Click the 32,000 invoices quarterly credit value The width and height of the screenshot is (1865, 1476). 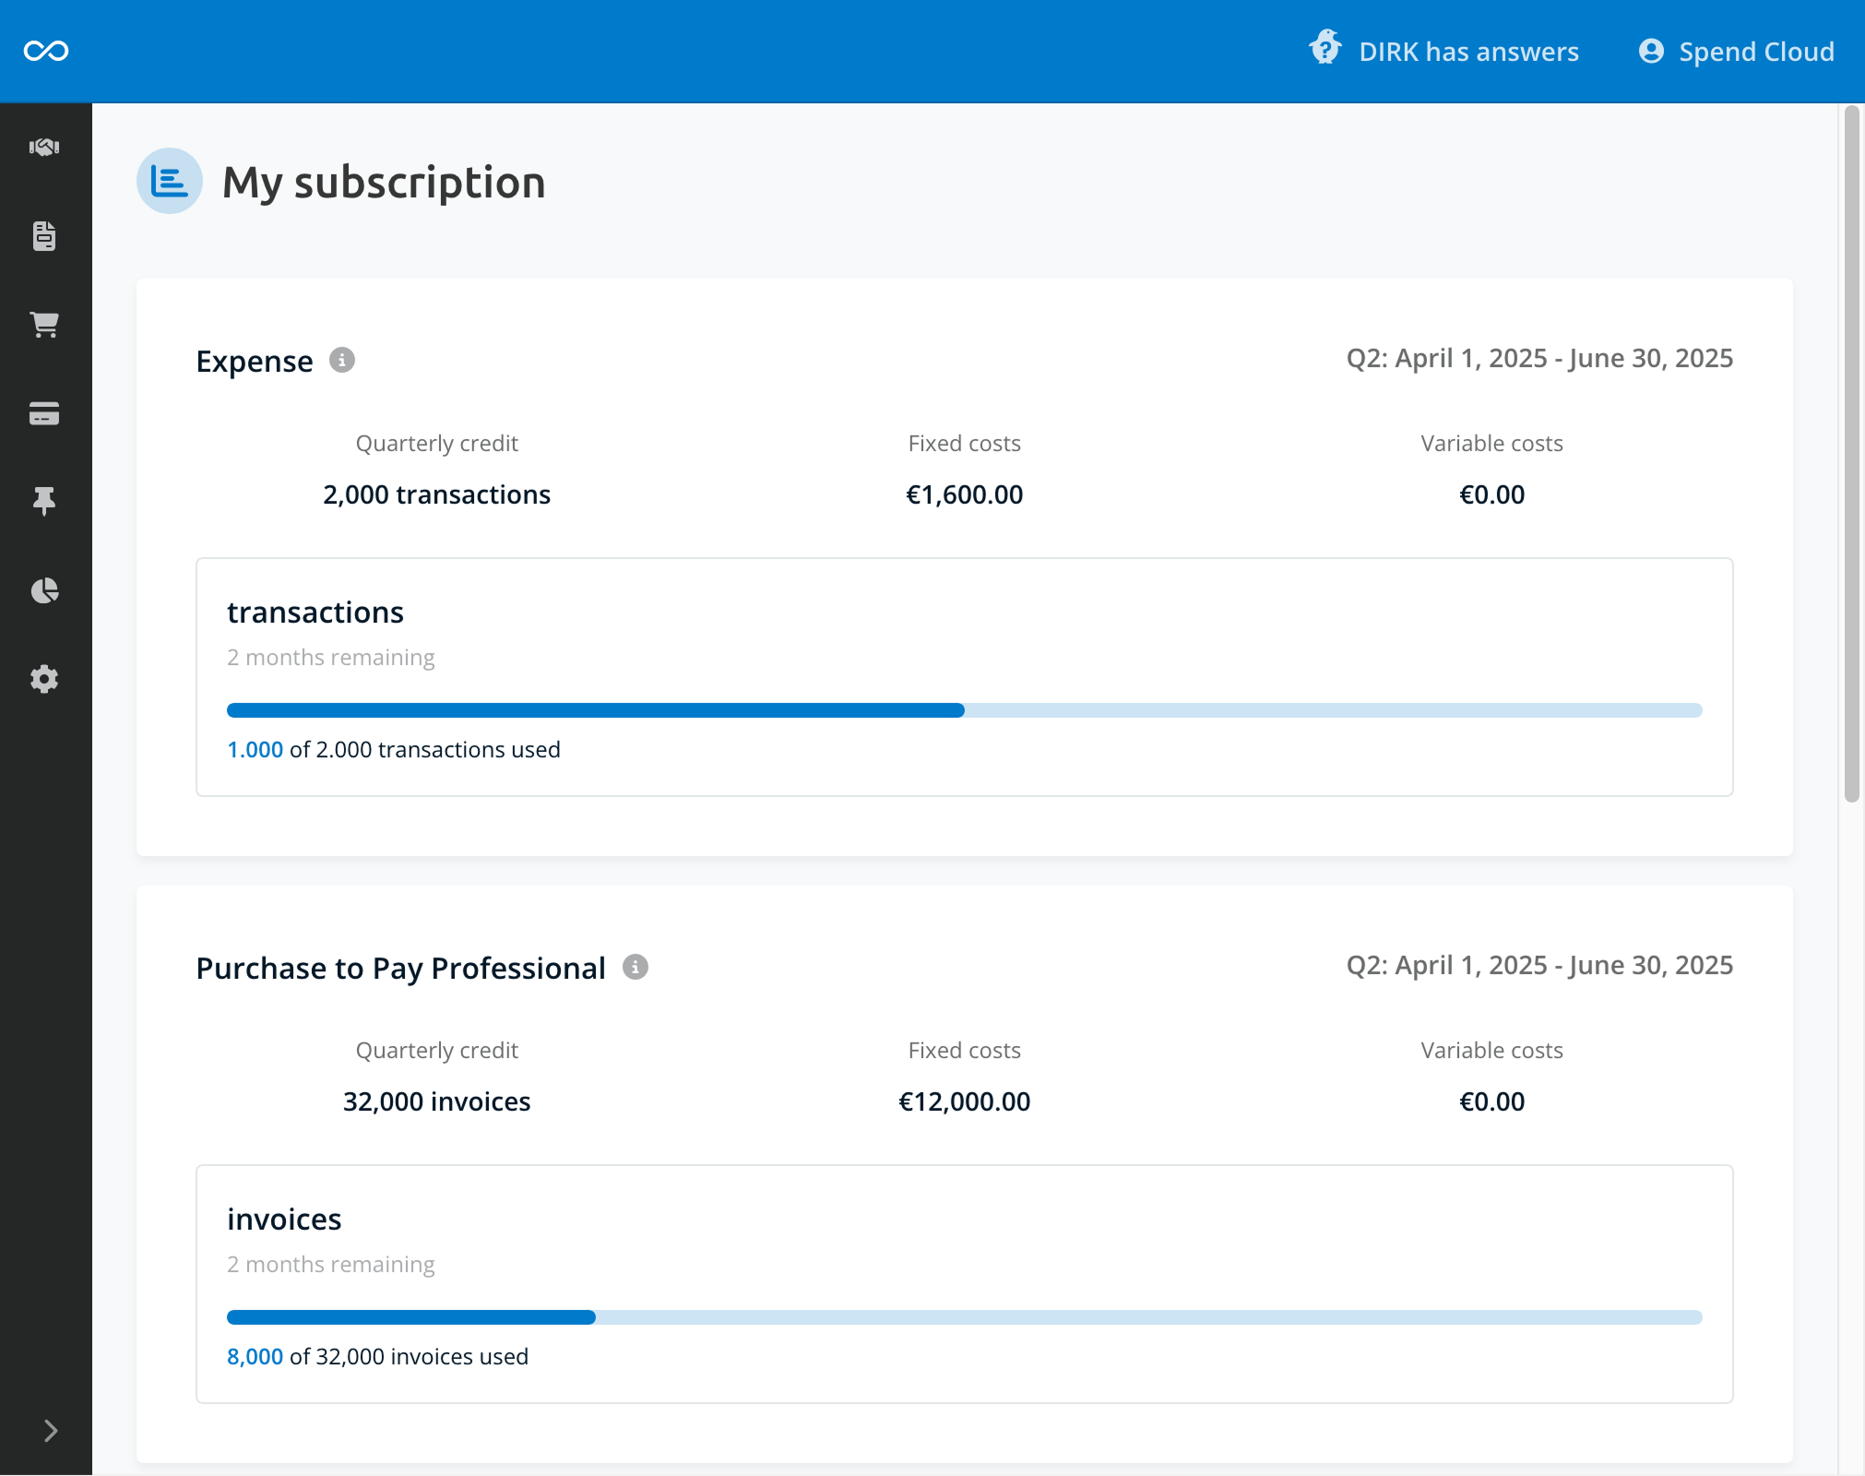(436, 1101)
